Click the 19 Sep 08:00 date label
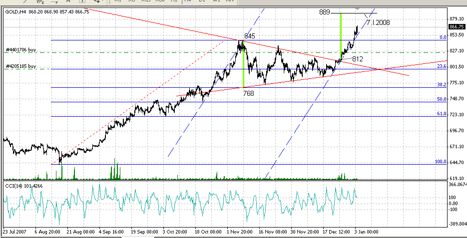Image resolution: width=467 pixels, height=238 pixels. (144, 232)
